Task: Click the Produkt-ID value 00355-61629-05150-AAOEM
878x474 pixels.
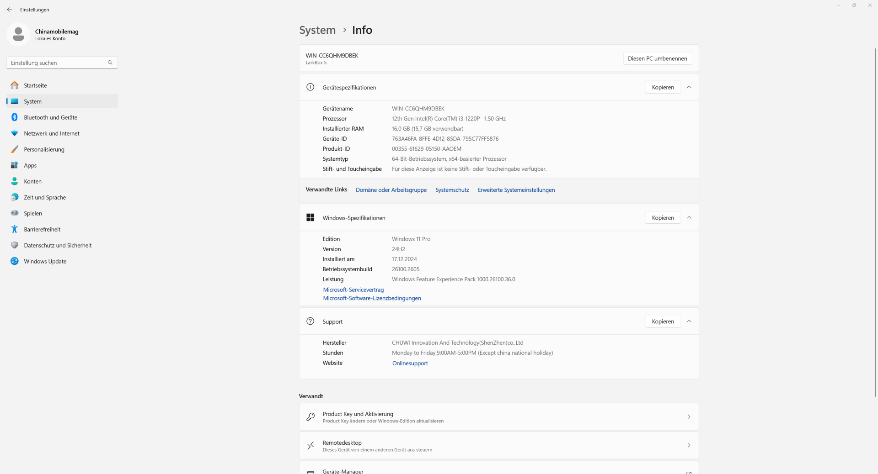Action: click(x=427, y=149)
